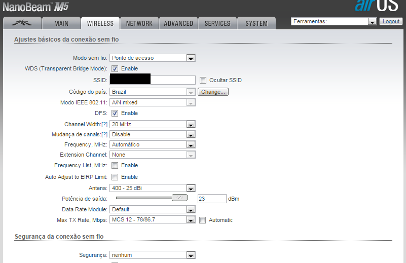Enable the Frequency List checkbox
This screenshot has width=406, height=263.
tap(115, 165)
